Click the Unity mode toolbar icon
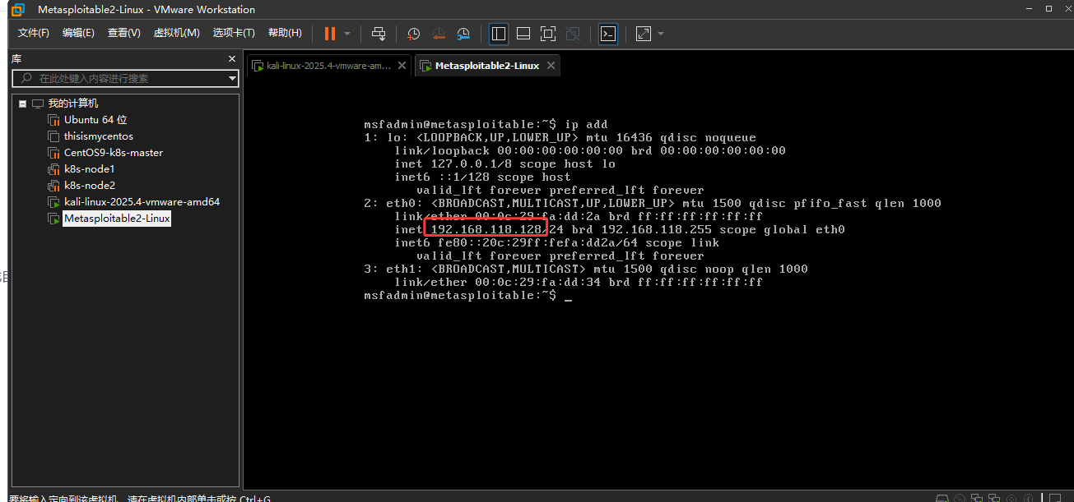The width and height of the screenshot is (1074, 502). (573, 34)
